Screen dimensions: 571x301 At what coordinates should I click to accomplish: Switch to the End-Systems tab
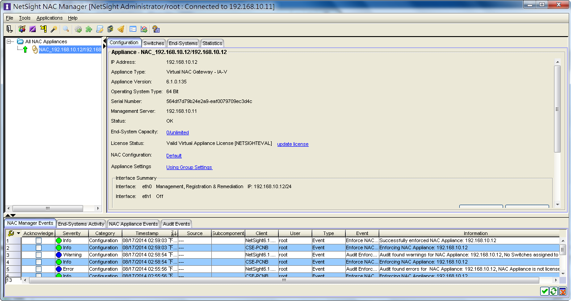pyautogui.click(x=183, y=43)
